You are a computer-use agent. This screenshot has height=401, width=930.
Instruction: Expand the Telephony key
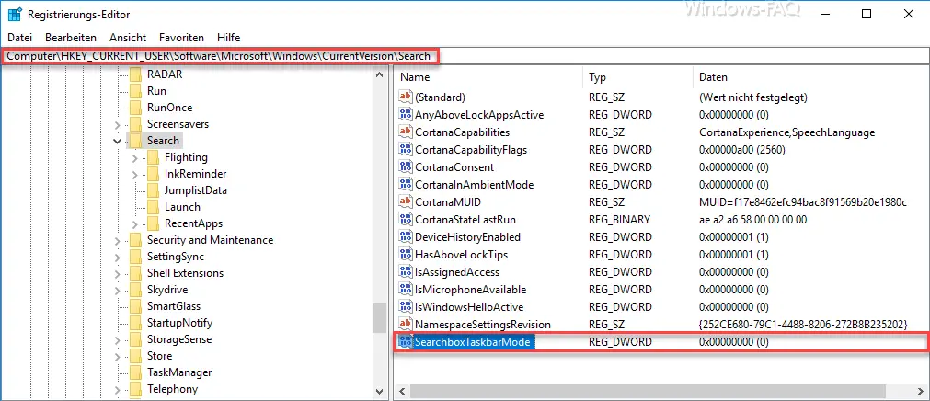coord(118,390)
